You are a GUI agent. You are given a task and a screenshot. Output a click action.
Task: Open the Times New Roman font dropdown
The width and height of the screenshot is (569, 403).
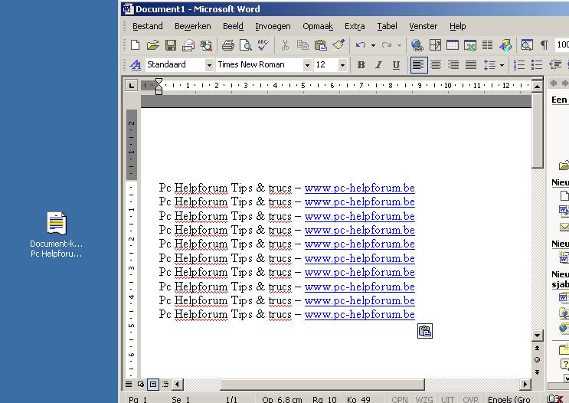coord(307,65)
